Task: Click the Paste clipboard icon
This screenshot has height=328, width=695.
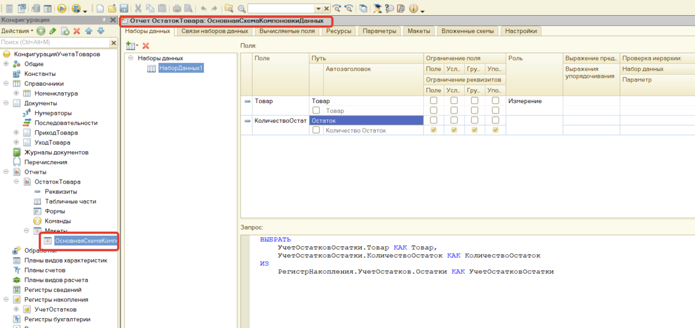Action: click(x=162, y=9)
